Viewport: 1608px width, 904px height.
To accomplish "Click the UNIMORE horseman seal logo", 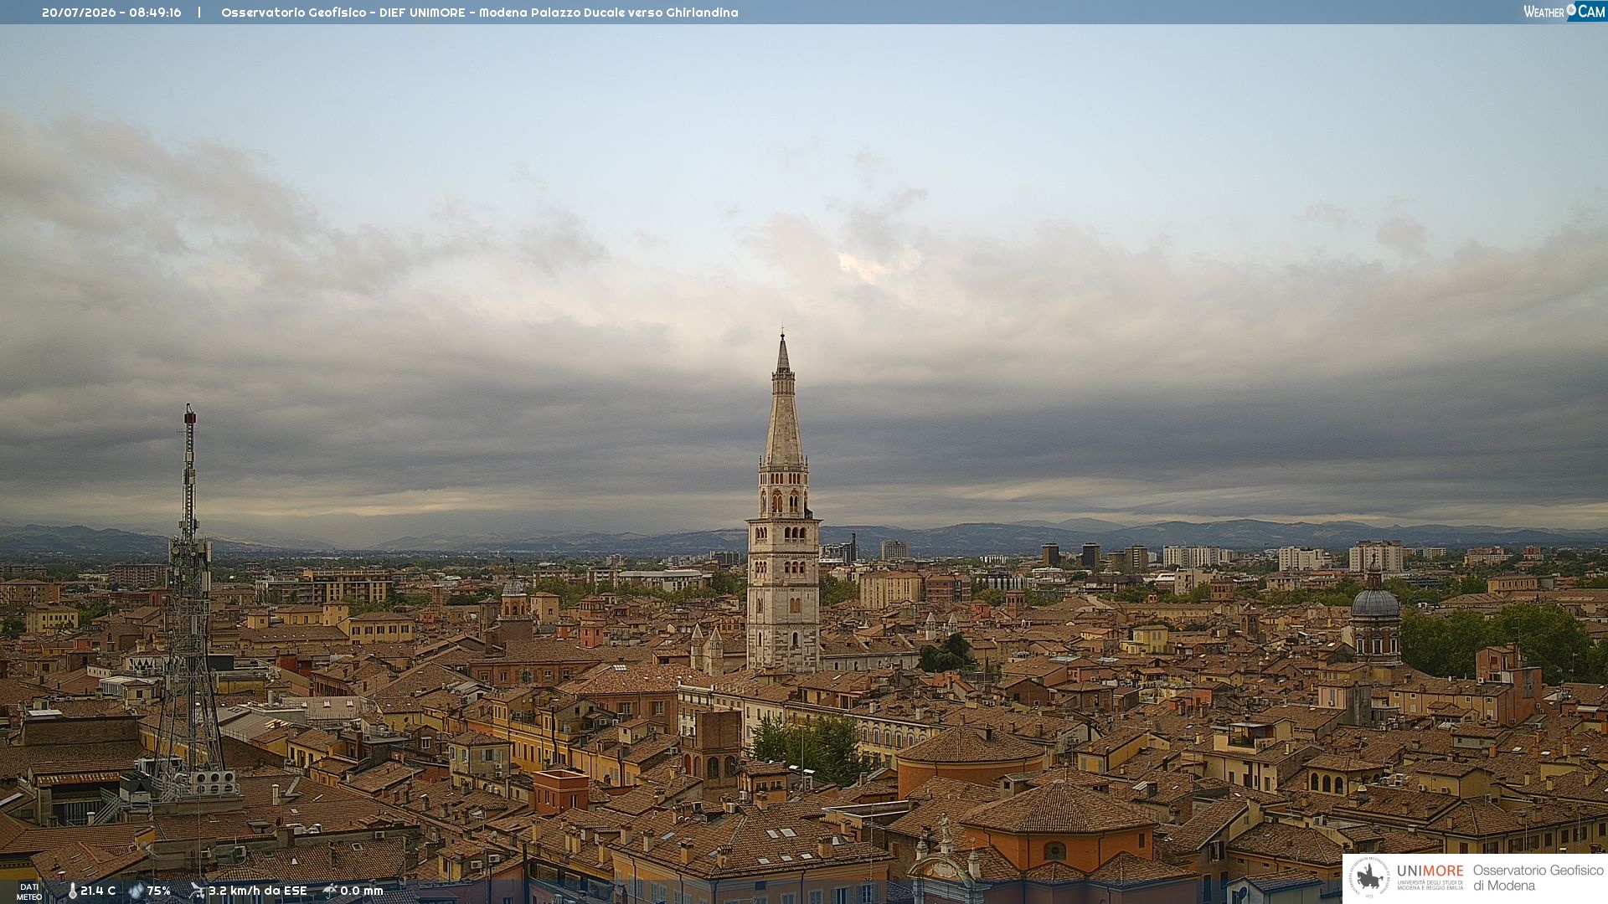I will click(x=1369, y=878).
